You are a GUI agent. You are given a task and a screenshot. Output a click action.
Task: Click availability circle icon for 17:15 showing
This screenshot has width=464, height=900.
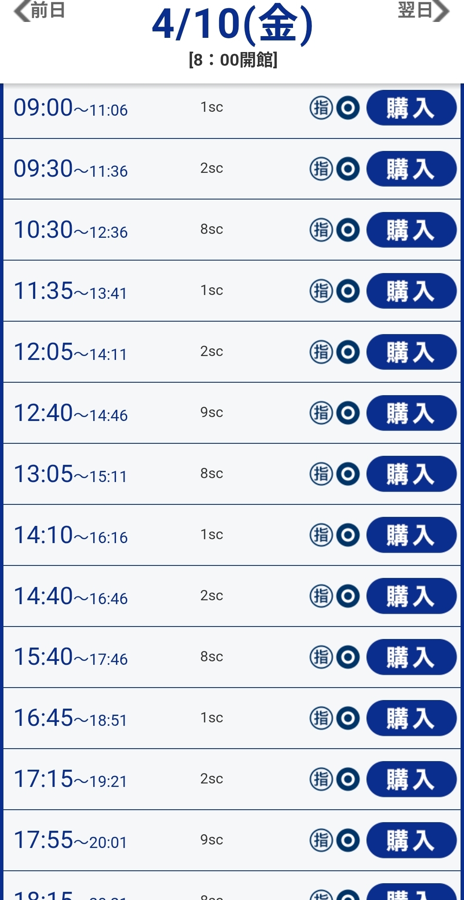tap(348, 780)
